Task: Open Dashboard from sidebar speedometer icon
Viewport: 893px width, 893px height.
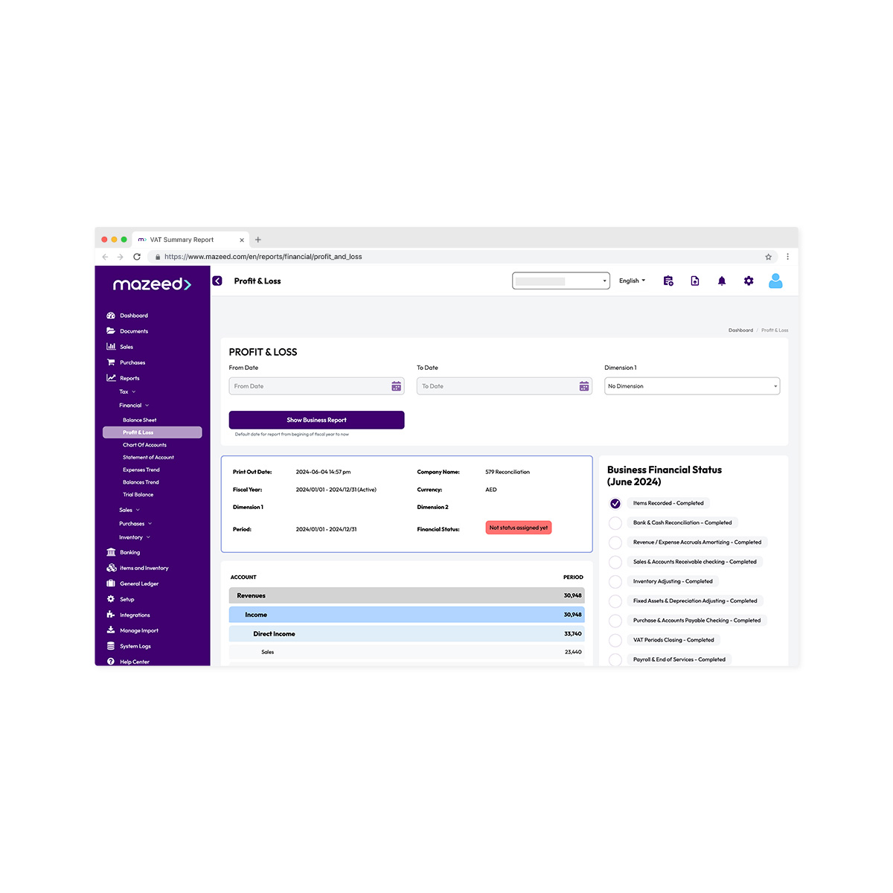Action: point(111,316)
